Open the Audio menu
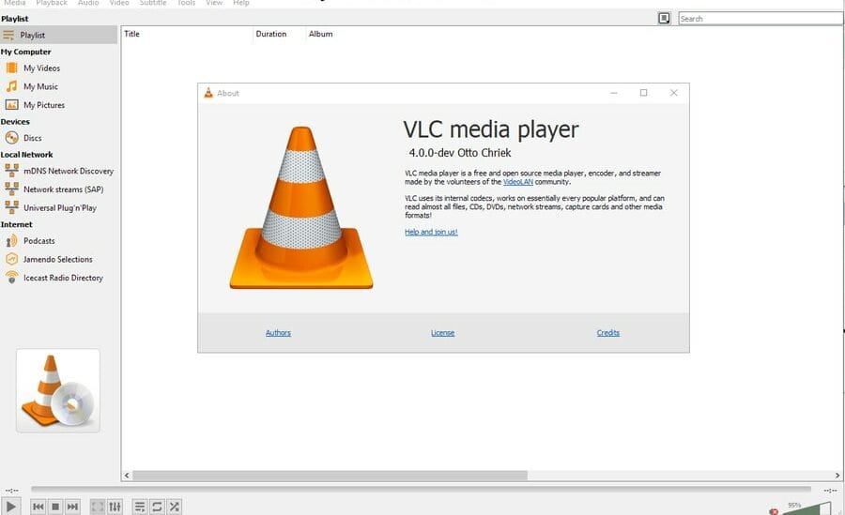 tap(88, 3)
